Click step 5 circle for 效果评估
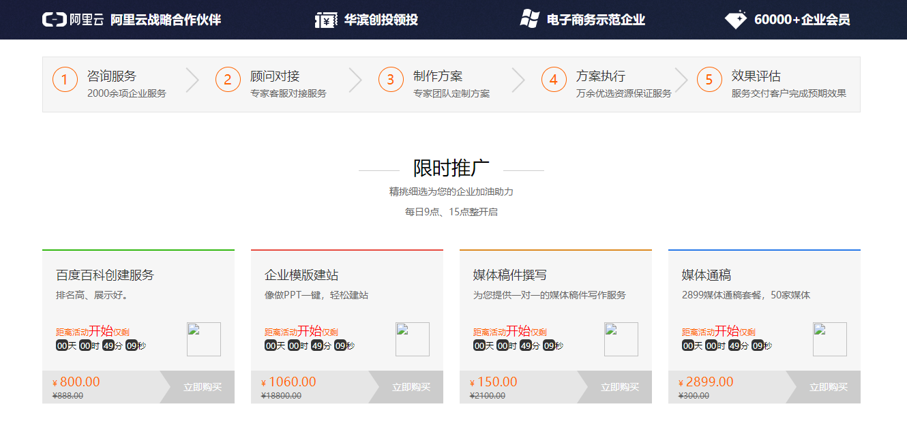 709,80
